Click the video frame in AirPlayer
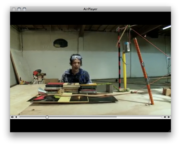 pos(90,70)
